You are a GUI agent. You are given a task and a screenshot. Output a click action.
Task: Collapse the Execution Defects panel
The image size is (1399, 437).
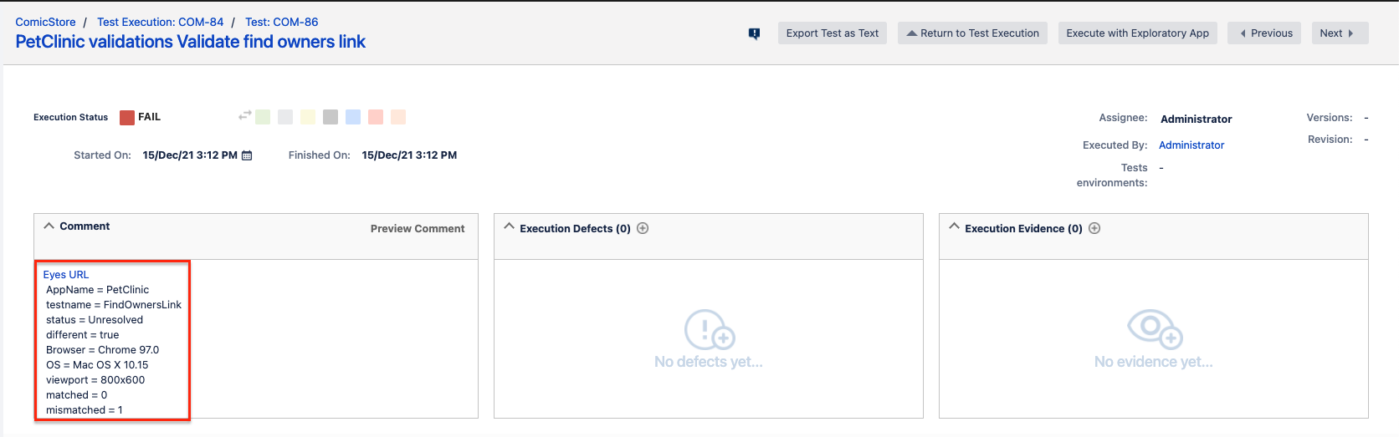click(509, 226)
